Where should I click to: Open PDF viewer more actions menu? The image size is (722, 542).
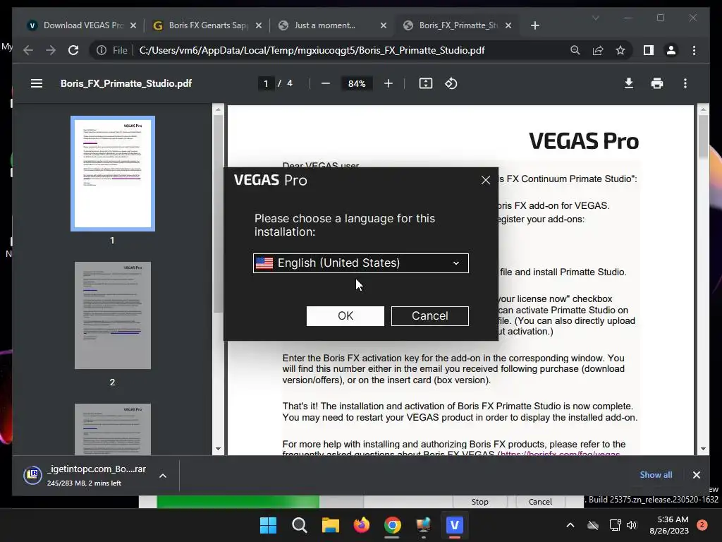(x=685, y=83)
